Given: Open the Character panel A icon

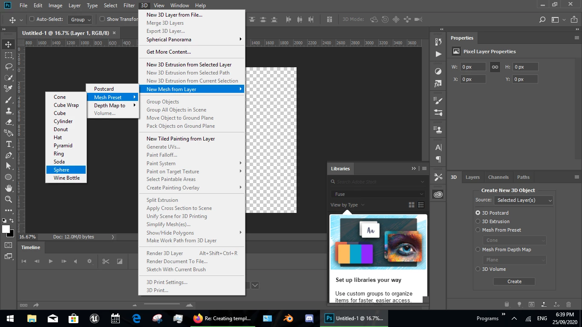Looking at the screenshot, I should click(438, 148).
